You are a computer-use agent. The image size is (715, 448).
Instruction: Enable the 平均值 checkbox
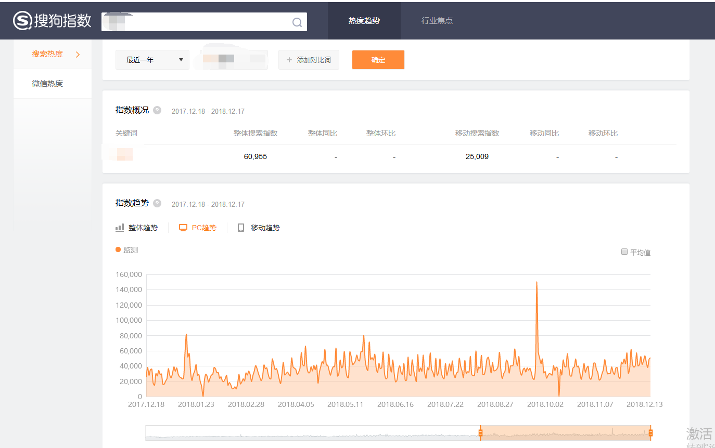[624, 252]
